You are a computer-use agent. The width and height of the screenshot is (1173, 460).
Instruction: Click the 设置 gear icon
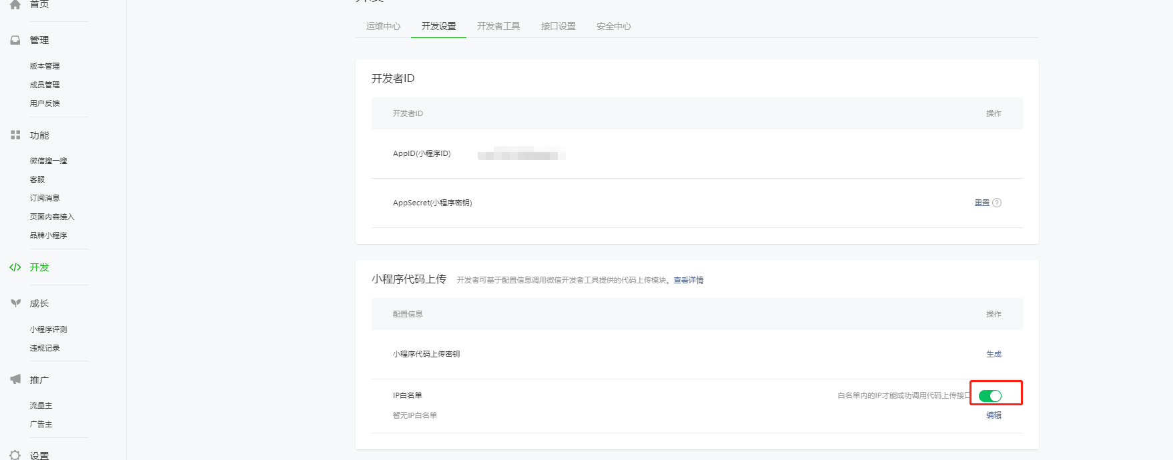pyautogui.click(x=15, y=455)
